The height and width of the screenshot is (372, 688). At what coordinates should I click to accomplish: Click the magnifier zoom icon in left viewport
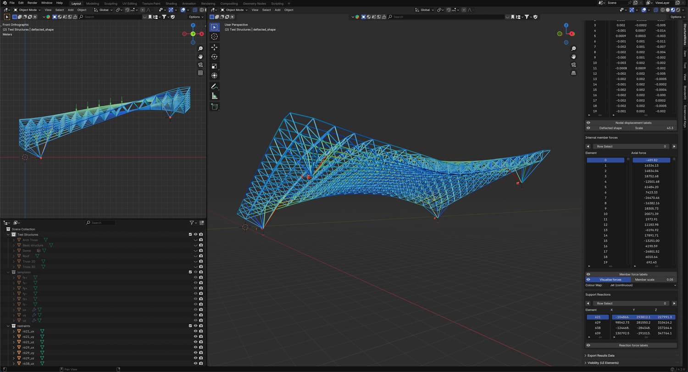tap(200, 48)
